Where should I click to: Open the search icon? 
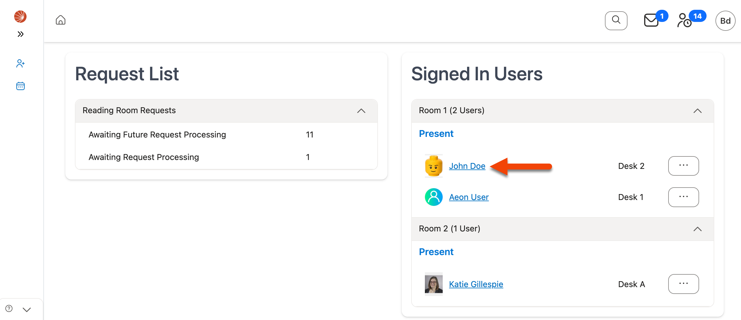[616, 20]
